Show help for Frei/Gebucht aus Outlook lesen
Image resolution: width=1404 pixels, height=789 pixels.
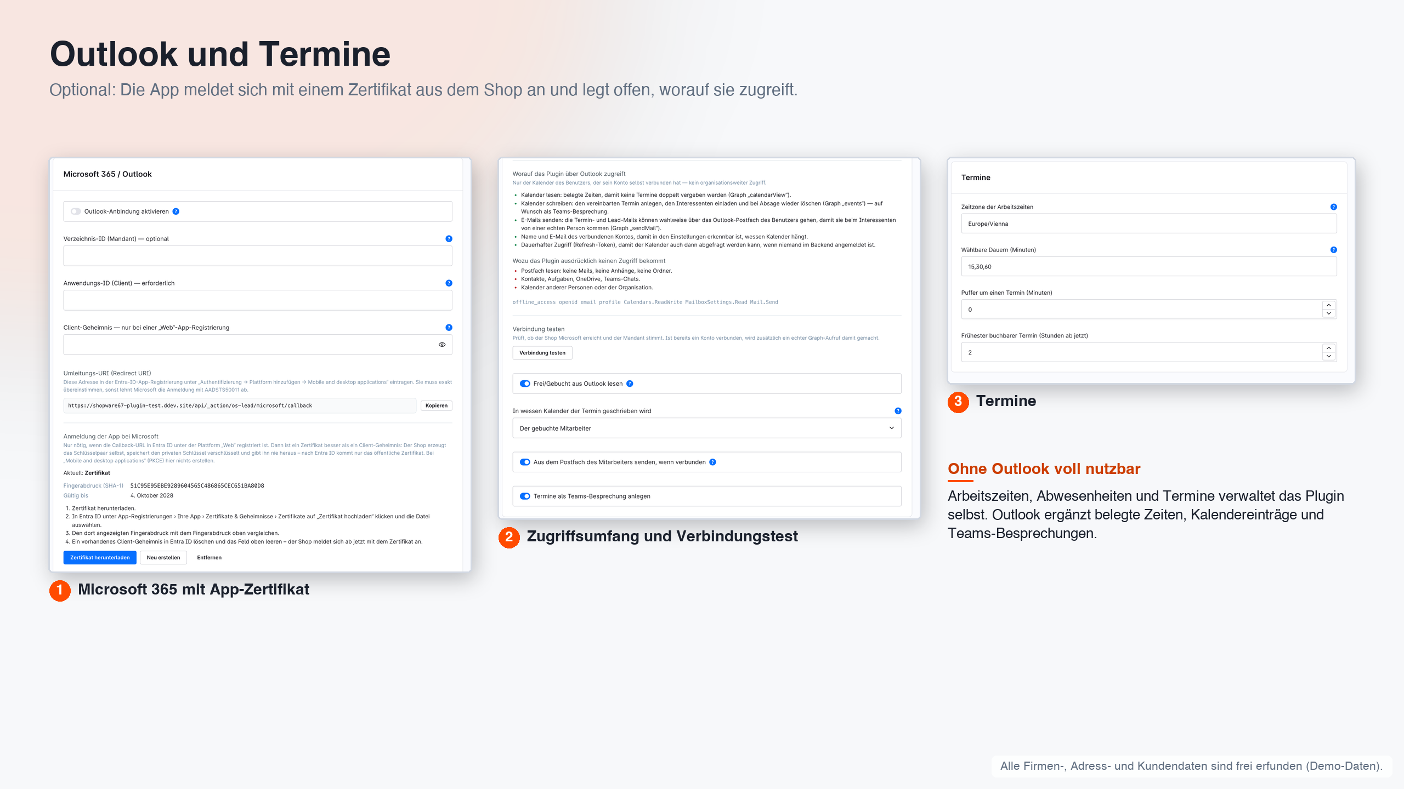click(x=630, y=384)
